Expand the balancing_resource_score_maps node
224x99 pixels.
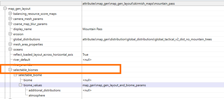[x=10, y=14]
